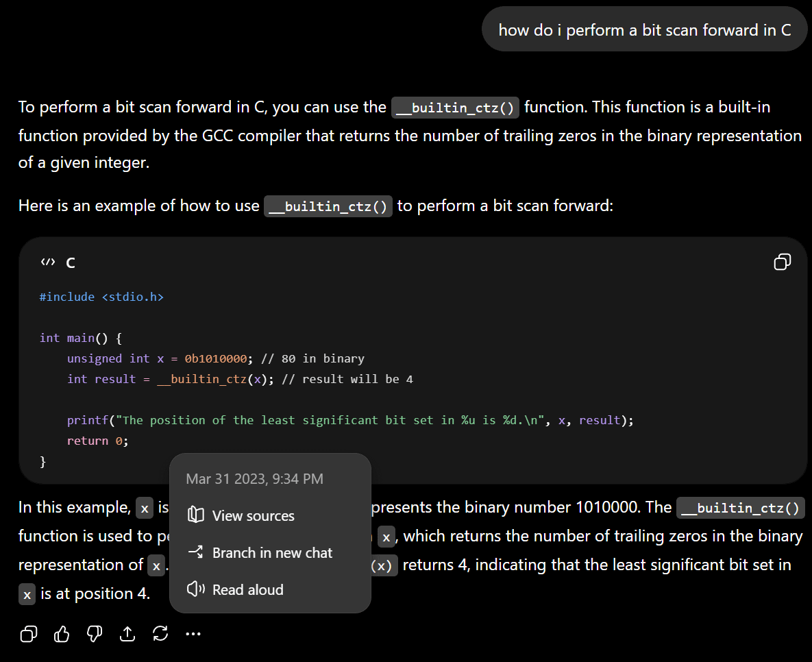Click the #include <stdio.h> line
Screen dimensions: 812x662
101,297
